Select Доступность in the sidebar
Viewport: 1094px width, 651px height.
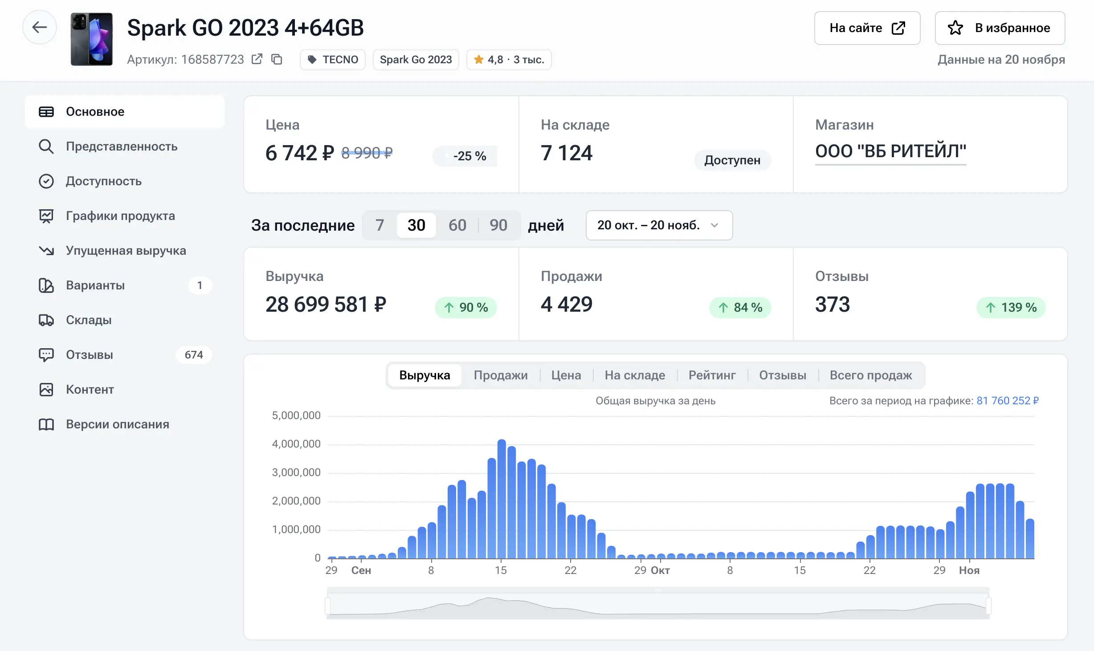[104, 181]
